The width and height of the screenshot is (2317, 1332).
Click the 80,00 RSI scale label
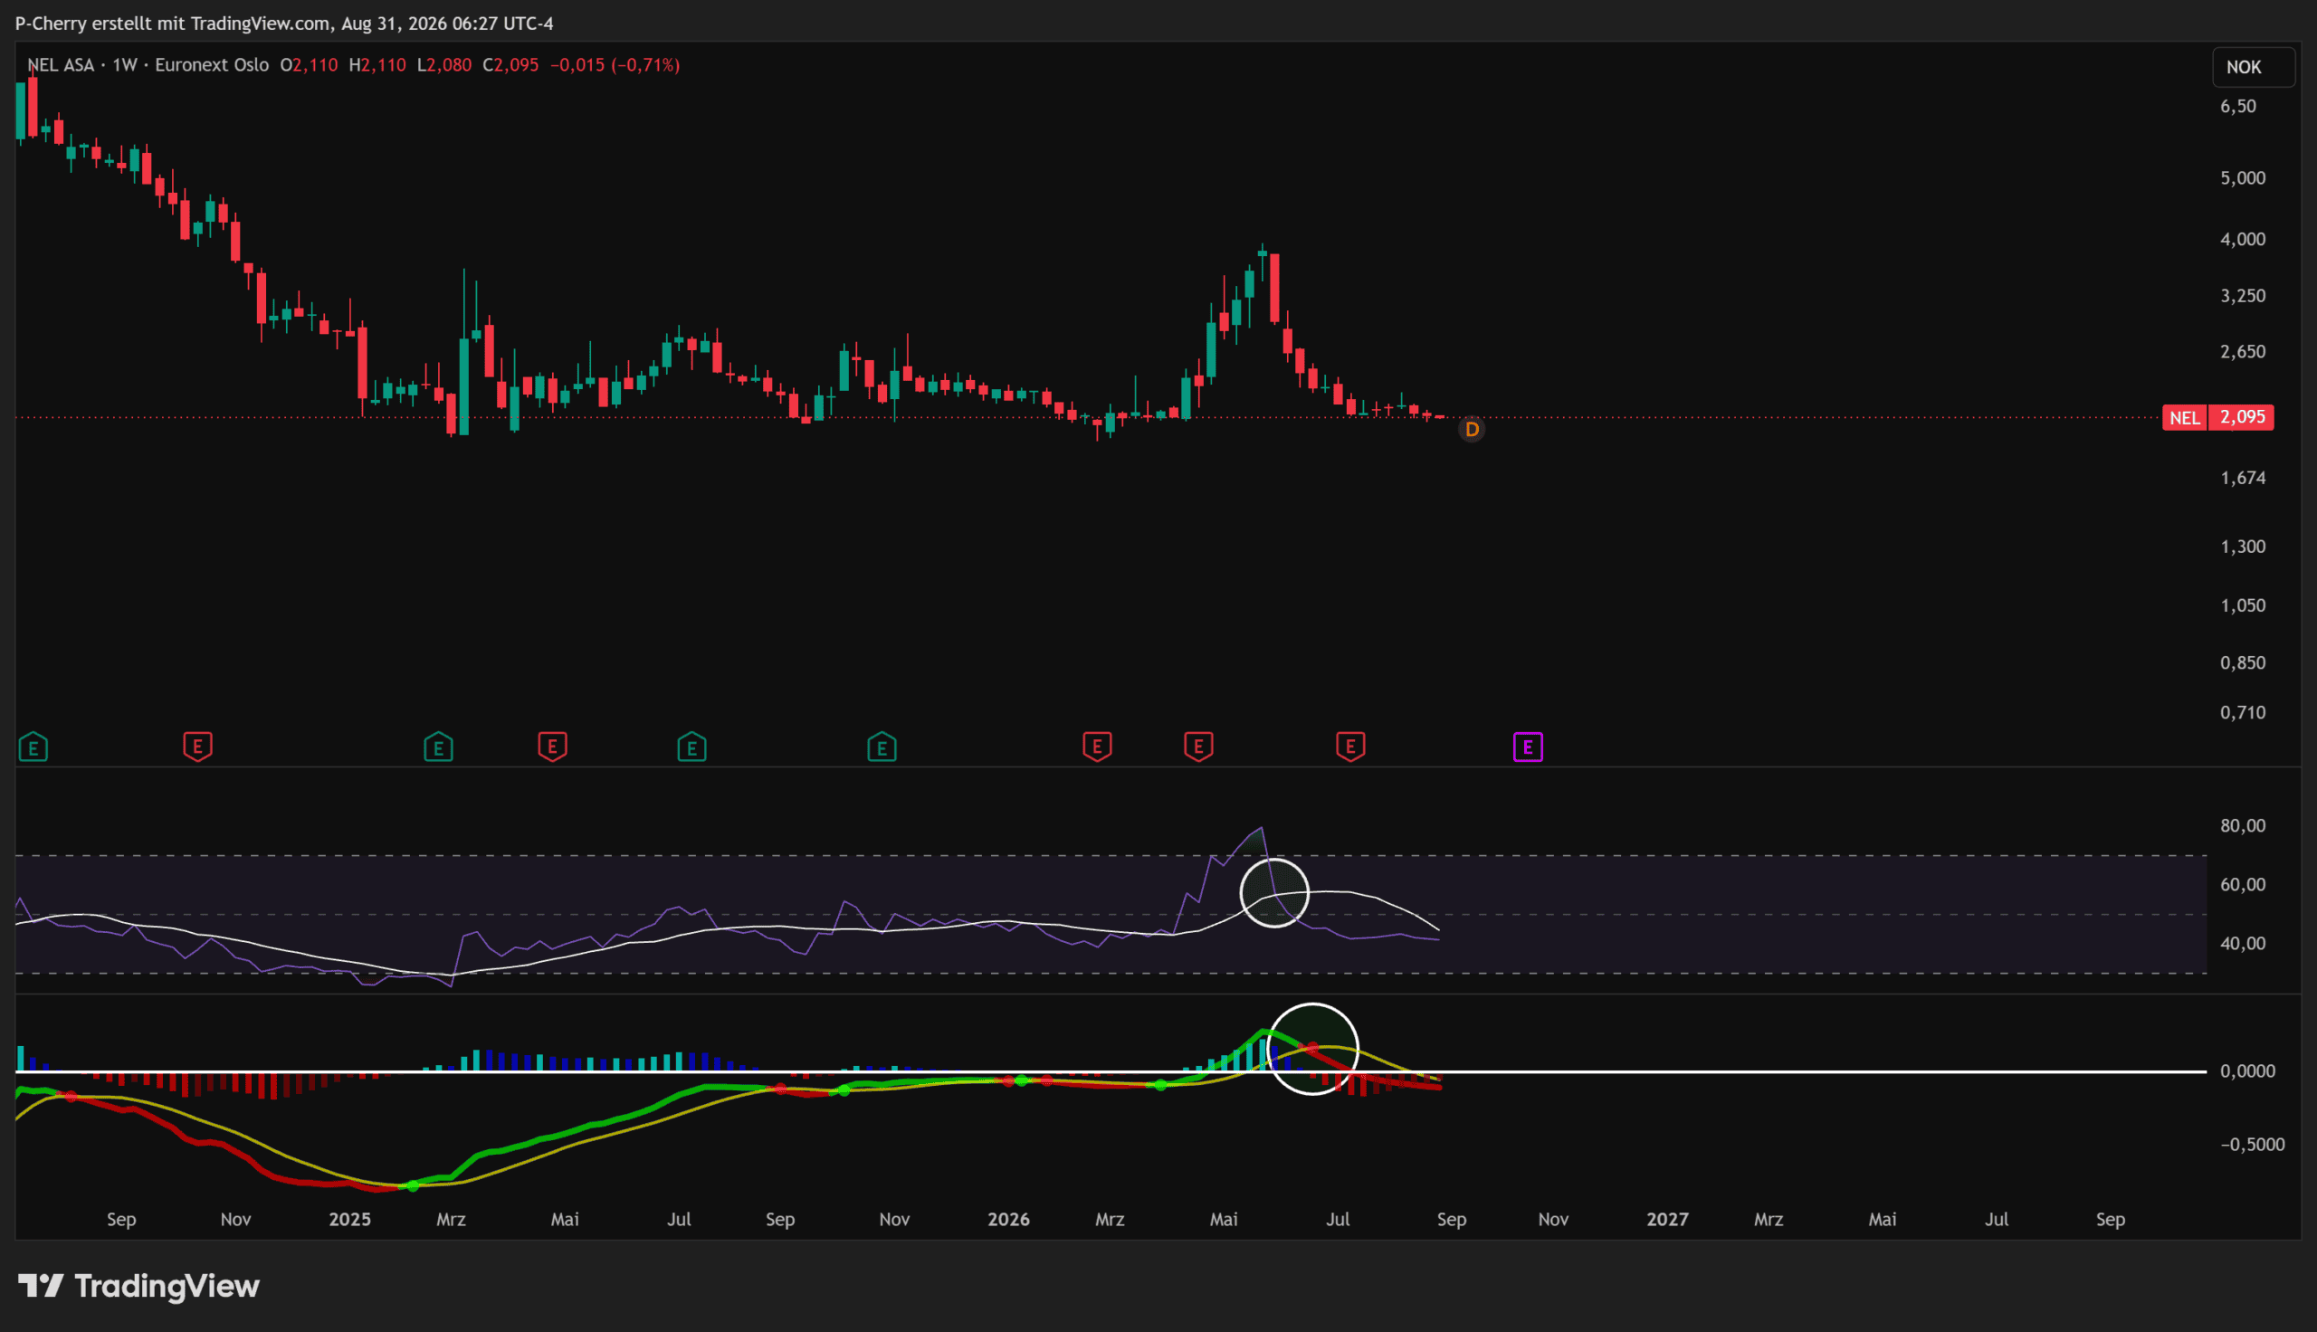(x=2243, y=825)
